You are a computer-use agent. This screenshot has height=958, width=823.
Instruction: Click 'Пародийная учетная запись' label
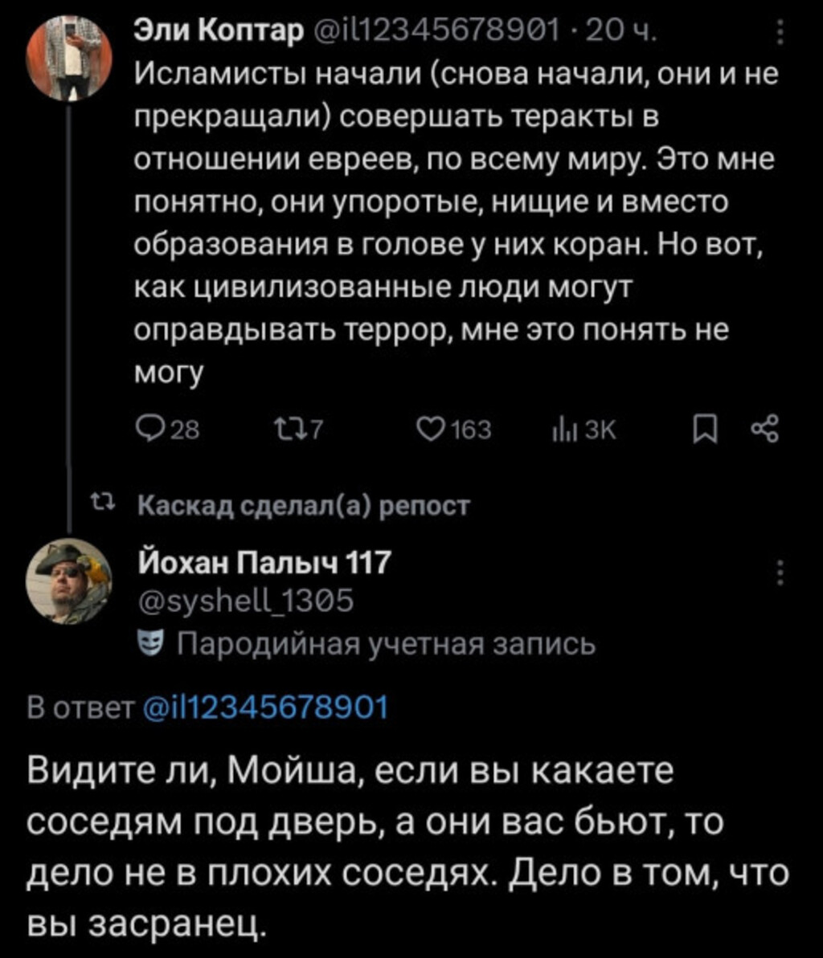[x=384, y=645]
